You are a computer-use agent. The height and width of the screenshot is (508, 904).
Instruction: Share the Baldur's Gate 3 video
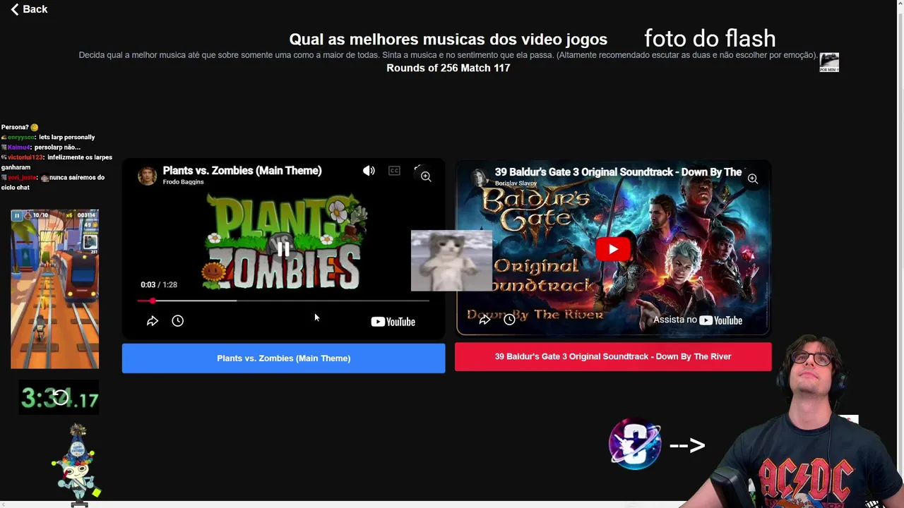[x=484, y=320]
